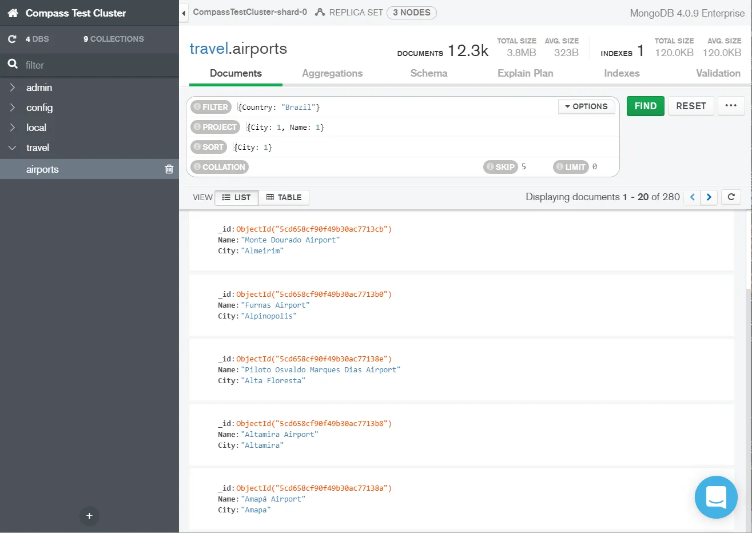Collapse the query OPTIONS toggle

coord(586,106)
